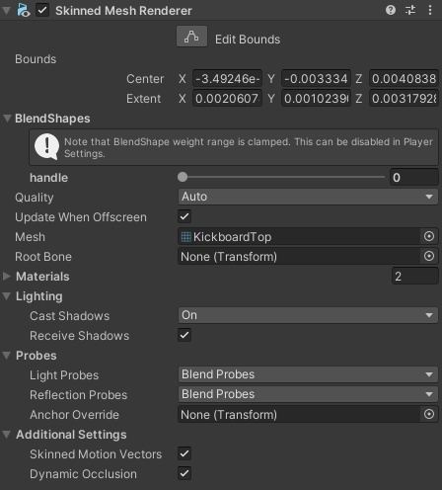The width and height of the screenshot is (442, 490).
Task: Open the Light Probes dropdown
Action: pos(308,374)
